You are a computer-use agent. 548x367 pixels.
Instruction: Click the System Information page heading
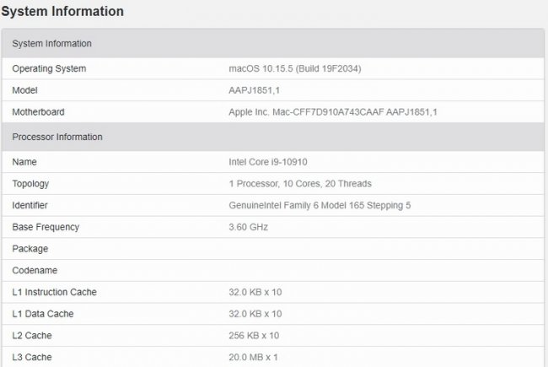click(63, 12)
